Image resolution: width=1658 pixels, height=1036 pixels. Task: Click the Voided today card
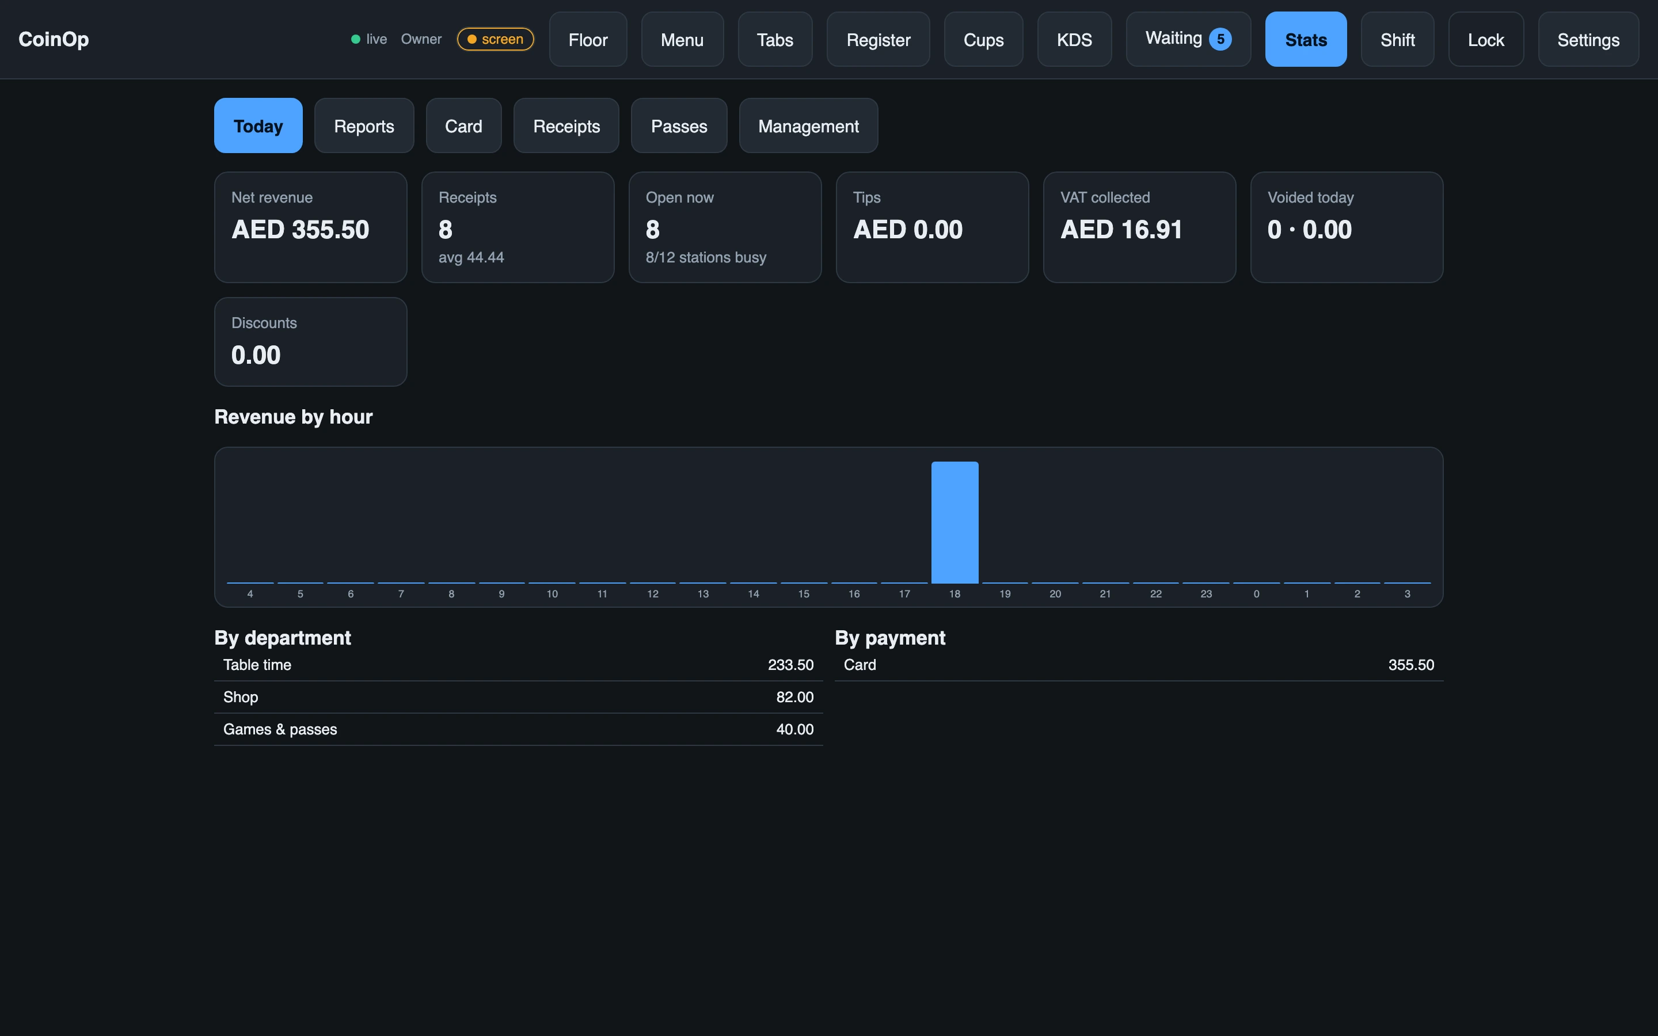click(1347, 227)
